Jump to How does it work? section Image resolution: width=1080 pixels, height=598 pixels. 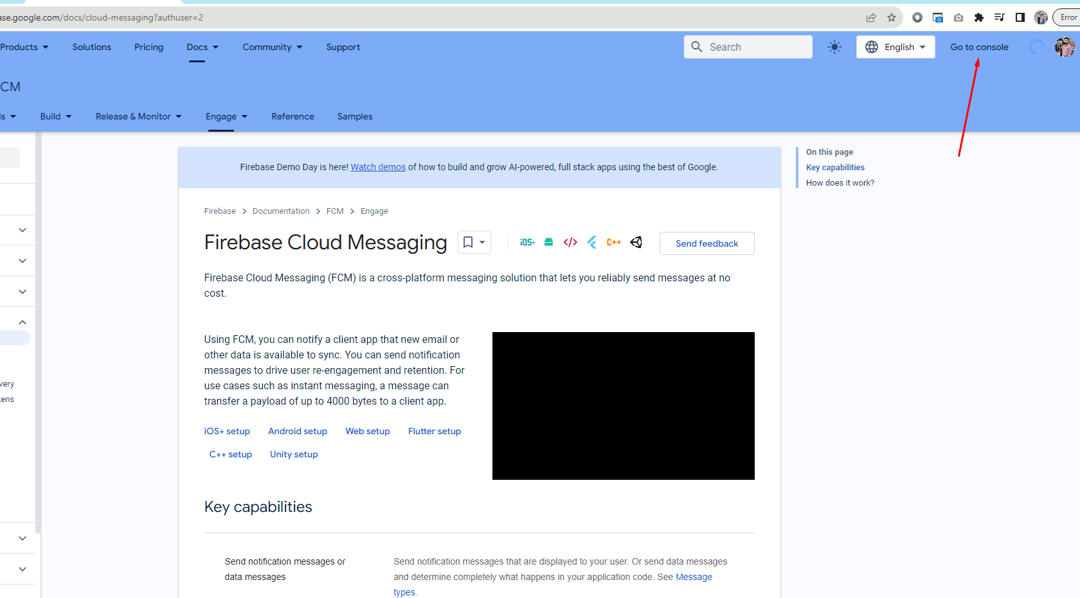pyautogui.click(x=840, y=183)
